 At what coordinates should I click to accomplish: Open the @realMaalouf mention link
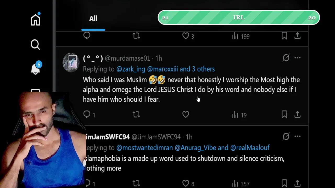point(250,148)
